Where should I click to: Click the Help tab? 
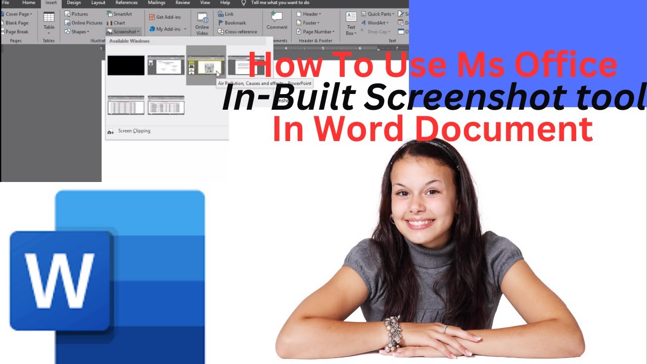225,3
